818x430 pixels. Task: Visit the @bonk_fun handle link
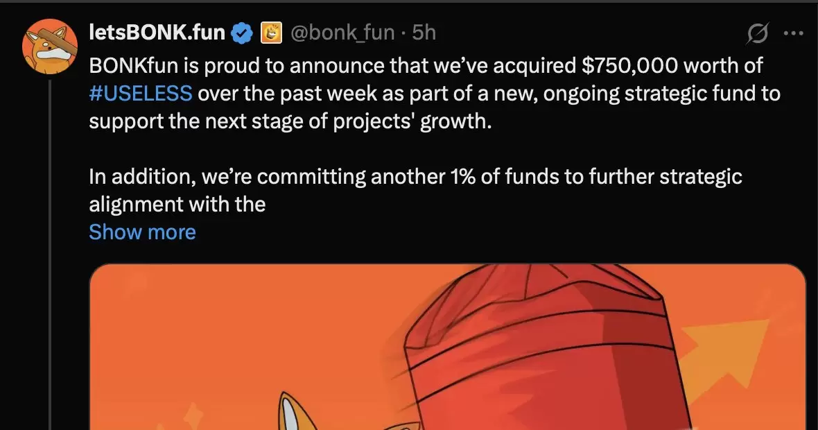pyautogui.click(x=342, y=33)
